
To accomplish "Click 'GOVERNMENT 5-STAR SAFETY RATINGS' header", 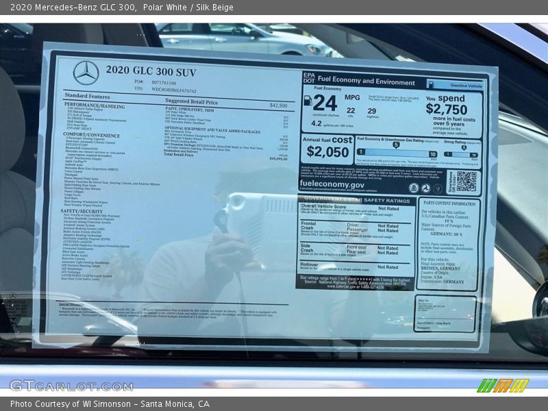I will (x=357, y=200).
